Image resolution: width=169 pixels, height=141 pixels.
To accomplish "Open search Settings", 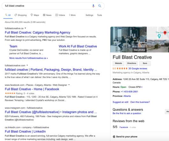I will [x=89, y=15].
